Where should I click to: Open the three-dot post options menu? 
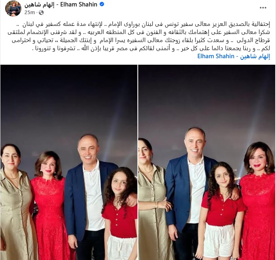pyautogui.click(x=263, y=8)
